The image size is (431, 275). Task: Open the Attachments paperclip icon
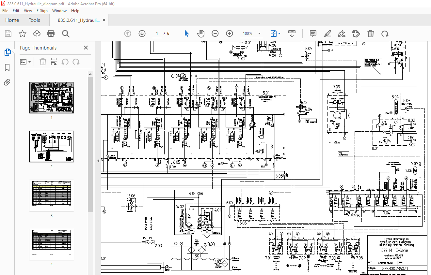[7, 82]
